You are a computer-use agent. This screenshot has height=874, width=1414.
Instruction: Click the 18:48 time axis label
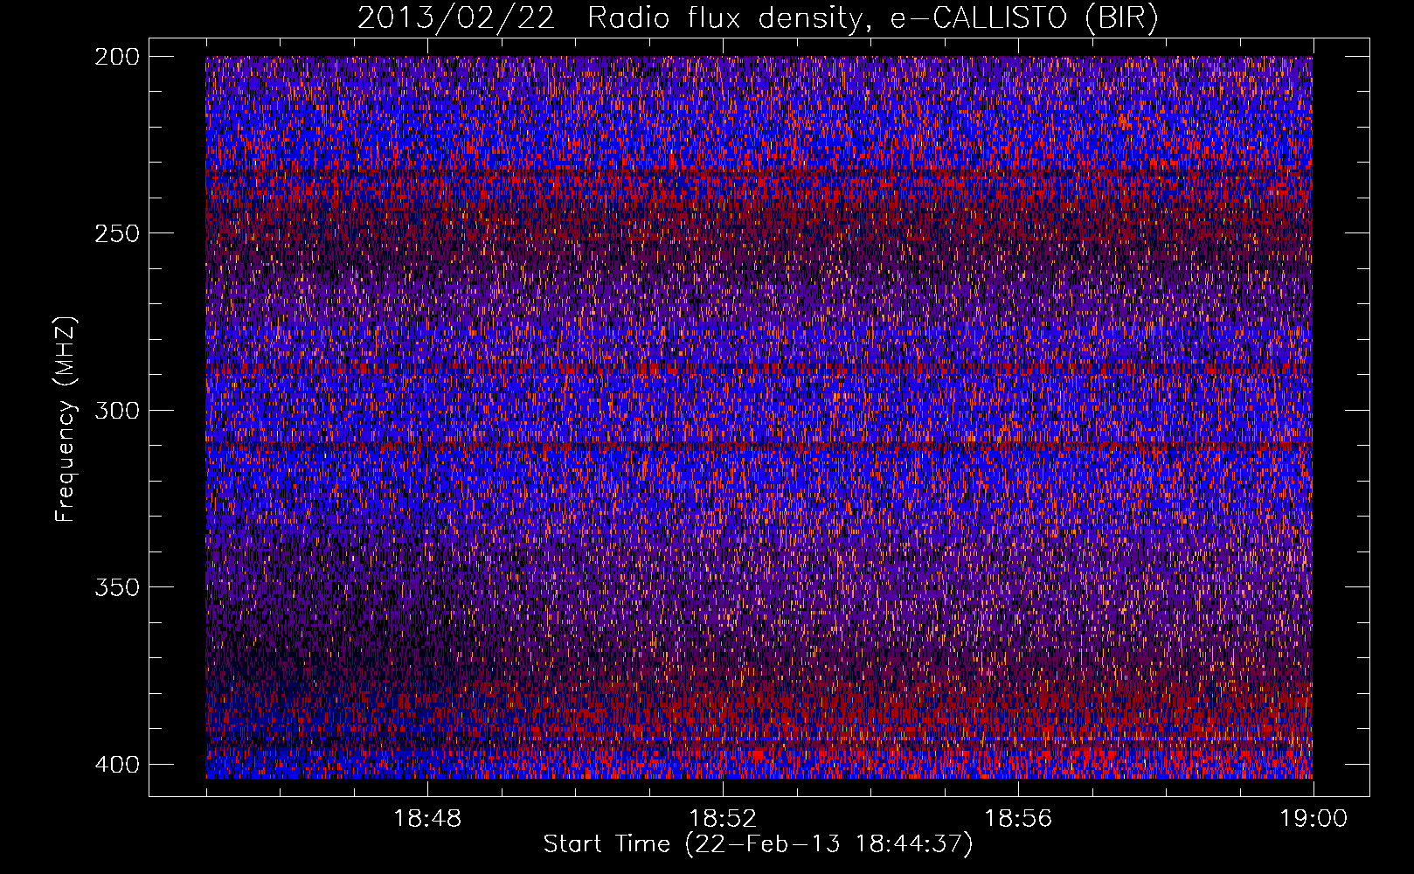(427, 819)
